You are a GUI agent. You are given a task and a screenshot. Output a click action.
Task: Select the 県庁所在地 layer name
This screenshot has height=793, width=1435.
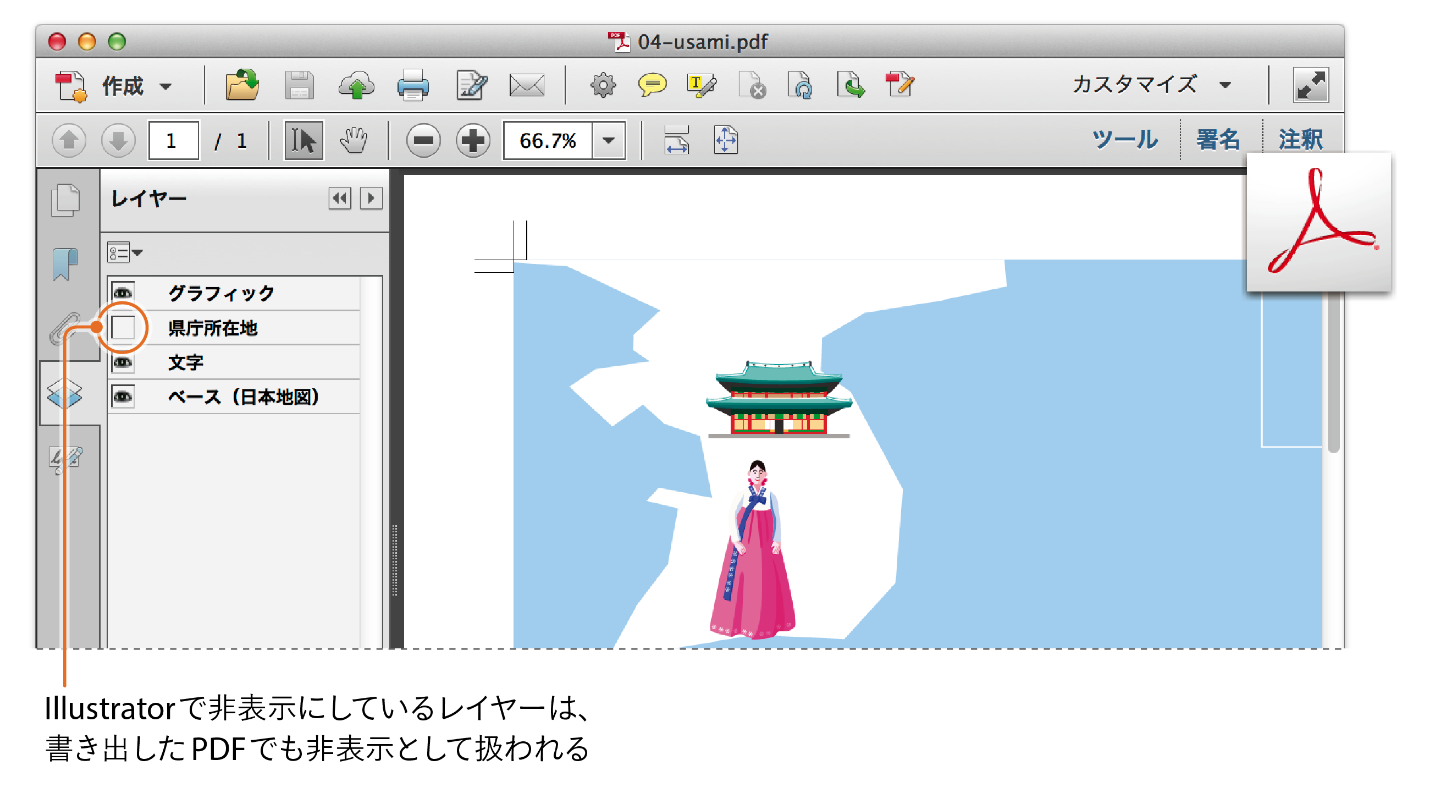(x=212, y=328)
